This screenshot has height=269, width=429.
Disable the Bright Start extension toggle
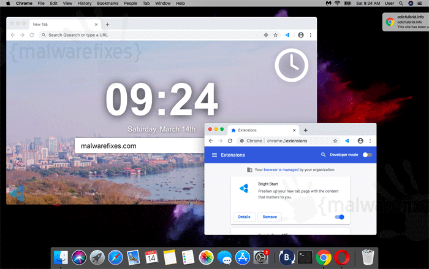(340, 217)
